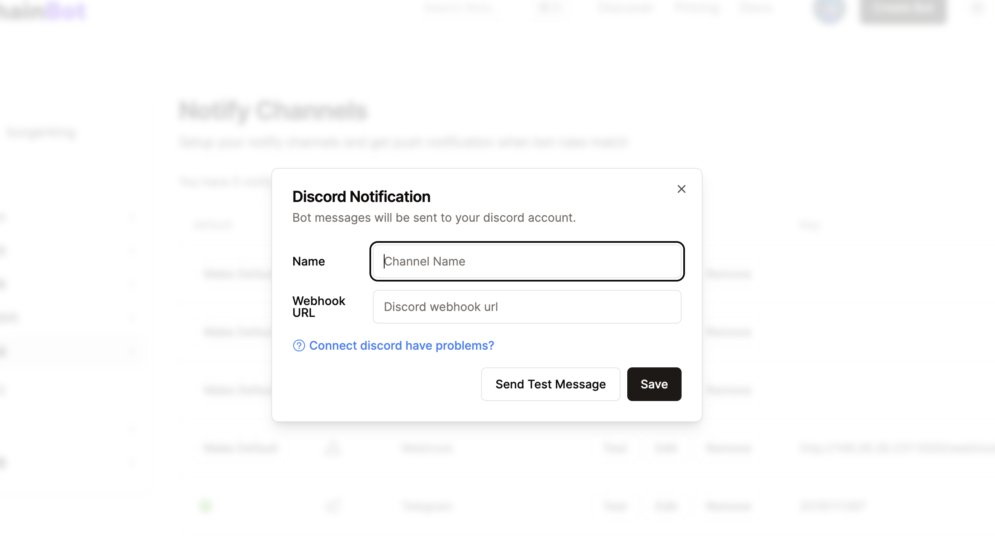Click the blurred gray button beside avatar
995x542 pixels.
(x=903, y=9)
